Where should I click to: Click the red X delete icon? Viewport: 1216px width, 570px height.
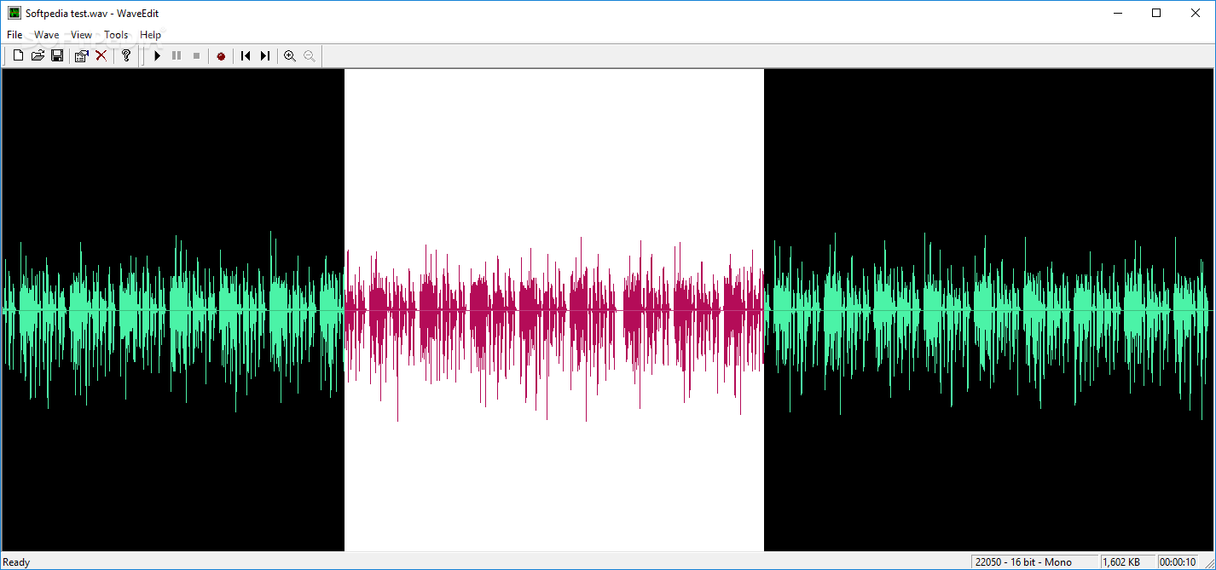click(101, 55)
